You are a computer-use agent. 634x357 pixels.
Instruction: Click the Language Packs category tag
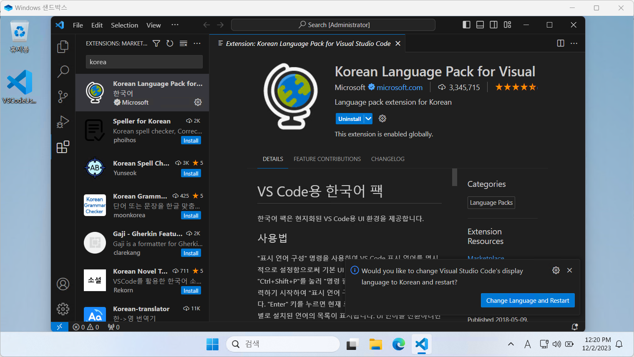point(491,203)
